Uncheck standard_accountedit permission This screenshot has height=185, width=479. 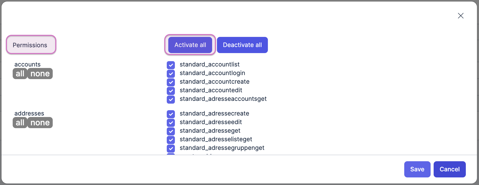171,91
